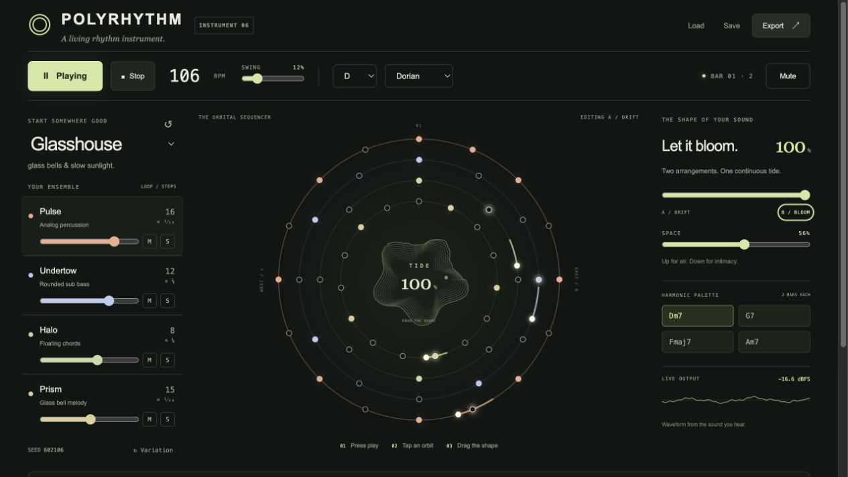Select the B / BLOOM arrangement pill
This screenshot has height=477, width=848.
pyautogui.click(x=796, y=212)
